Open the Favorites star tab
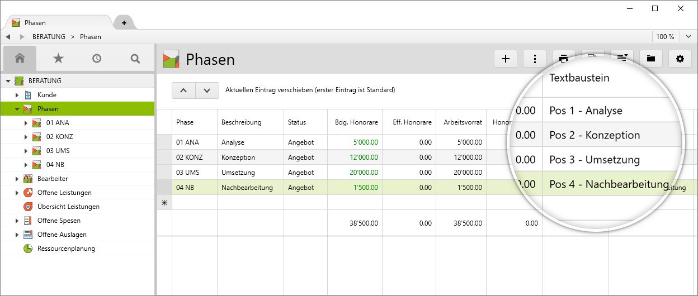This screenshot has width=698, height=296. tap(58, 58)
